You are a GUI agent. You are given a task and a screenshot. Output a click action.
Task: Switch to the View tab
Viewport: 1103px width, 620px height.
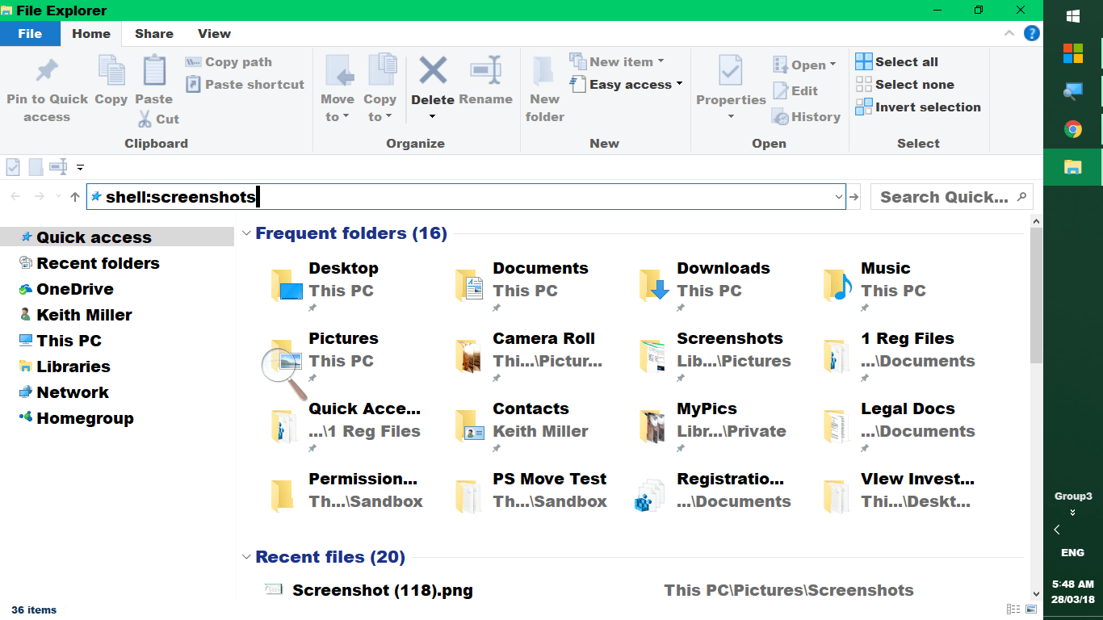click(213, 34)
